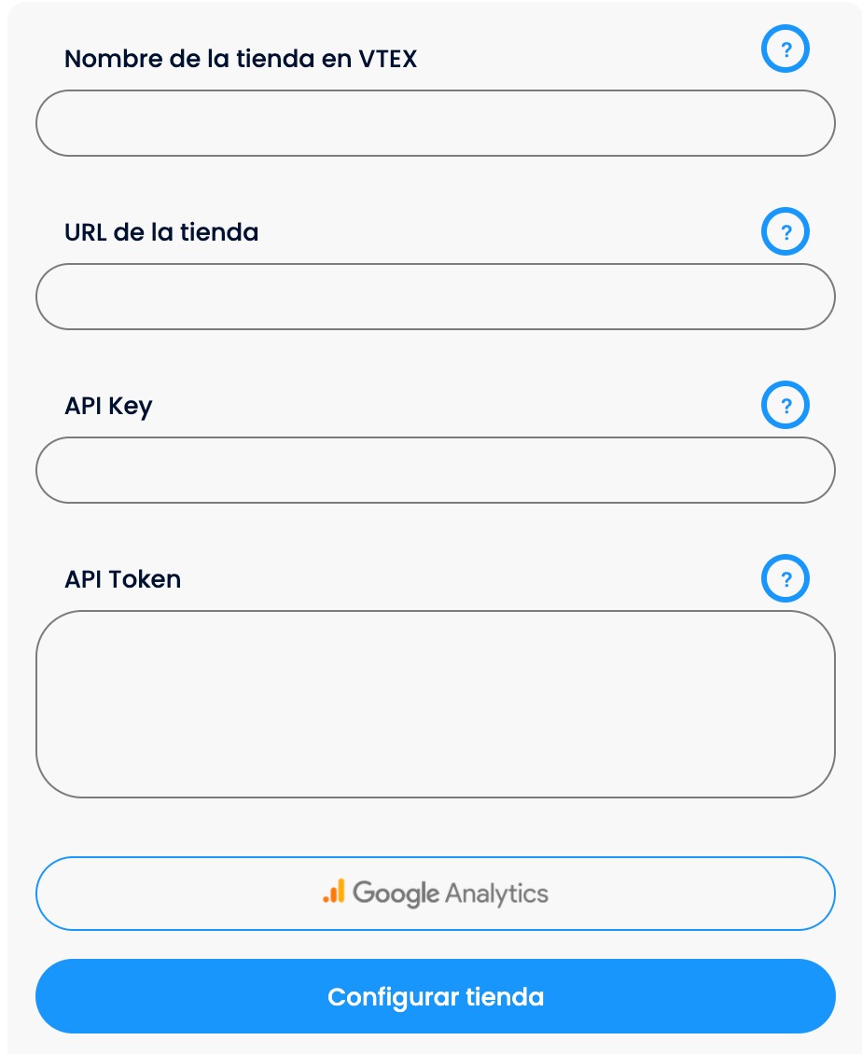Click the URL de la tienda help icon

[x=786, y=232]
